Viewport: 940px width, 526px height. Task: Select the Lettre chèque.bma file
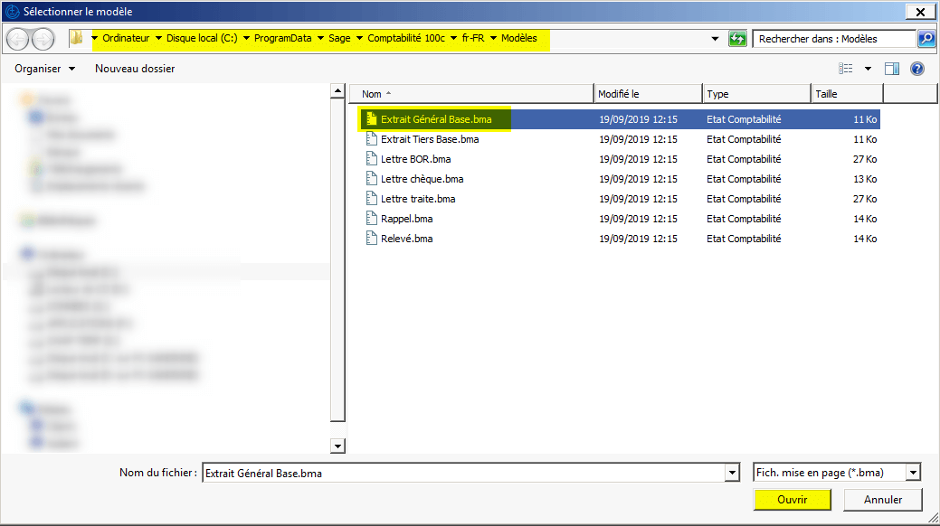(x=422, y=179)
